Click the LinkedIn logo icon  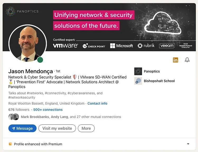176,60
